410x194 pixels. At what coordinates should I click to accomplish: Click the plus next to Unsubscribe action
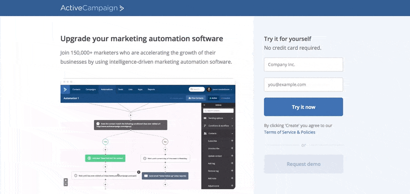point(232,148)
